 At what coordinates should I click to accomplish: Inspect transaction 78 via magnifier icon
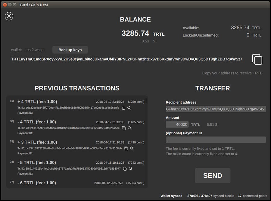tap(130, 169)
